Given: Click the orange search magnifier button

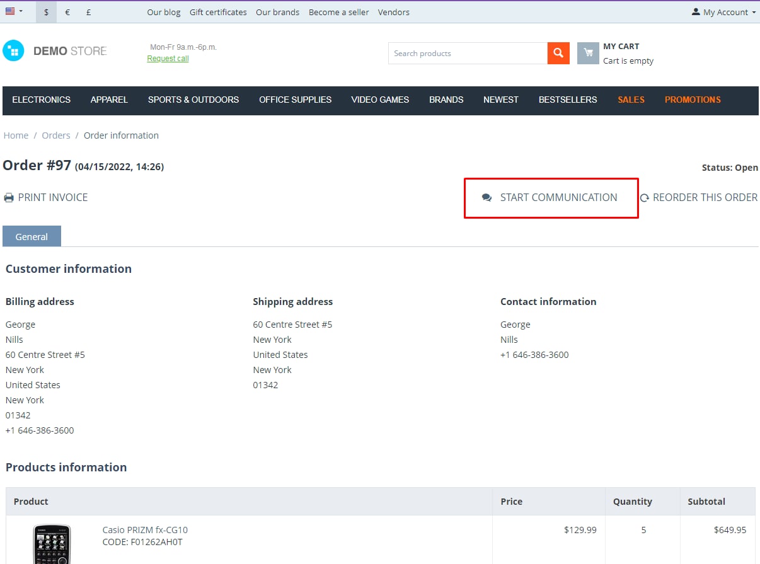Looking at the screenshot, I should 558,54.
